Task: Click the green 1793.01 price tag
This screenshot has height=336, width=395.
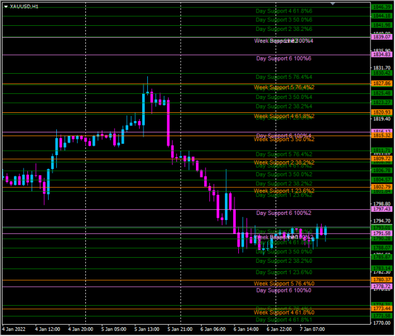Action: tap(382, 228)
